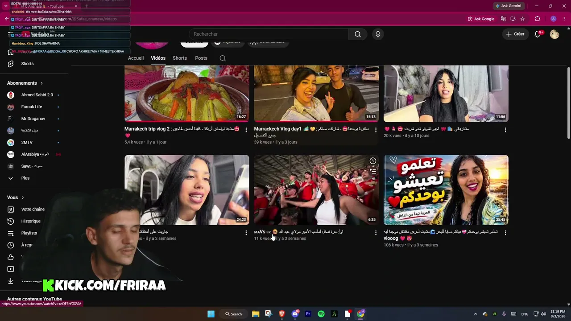Play the Marrakech Vlog day1 thumbnail
This screenshot has width=571, height=321.
coord(316,94)
